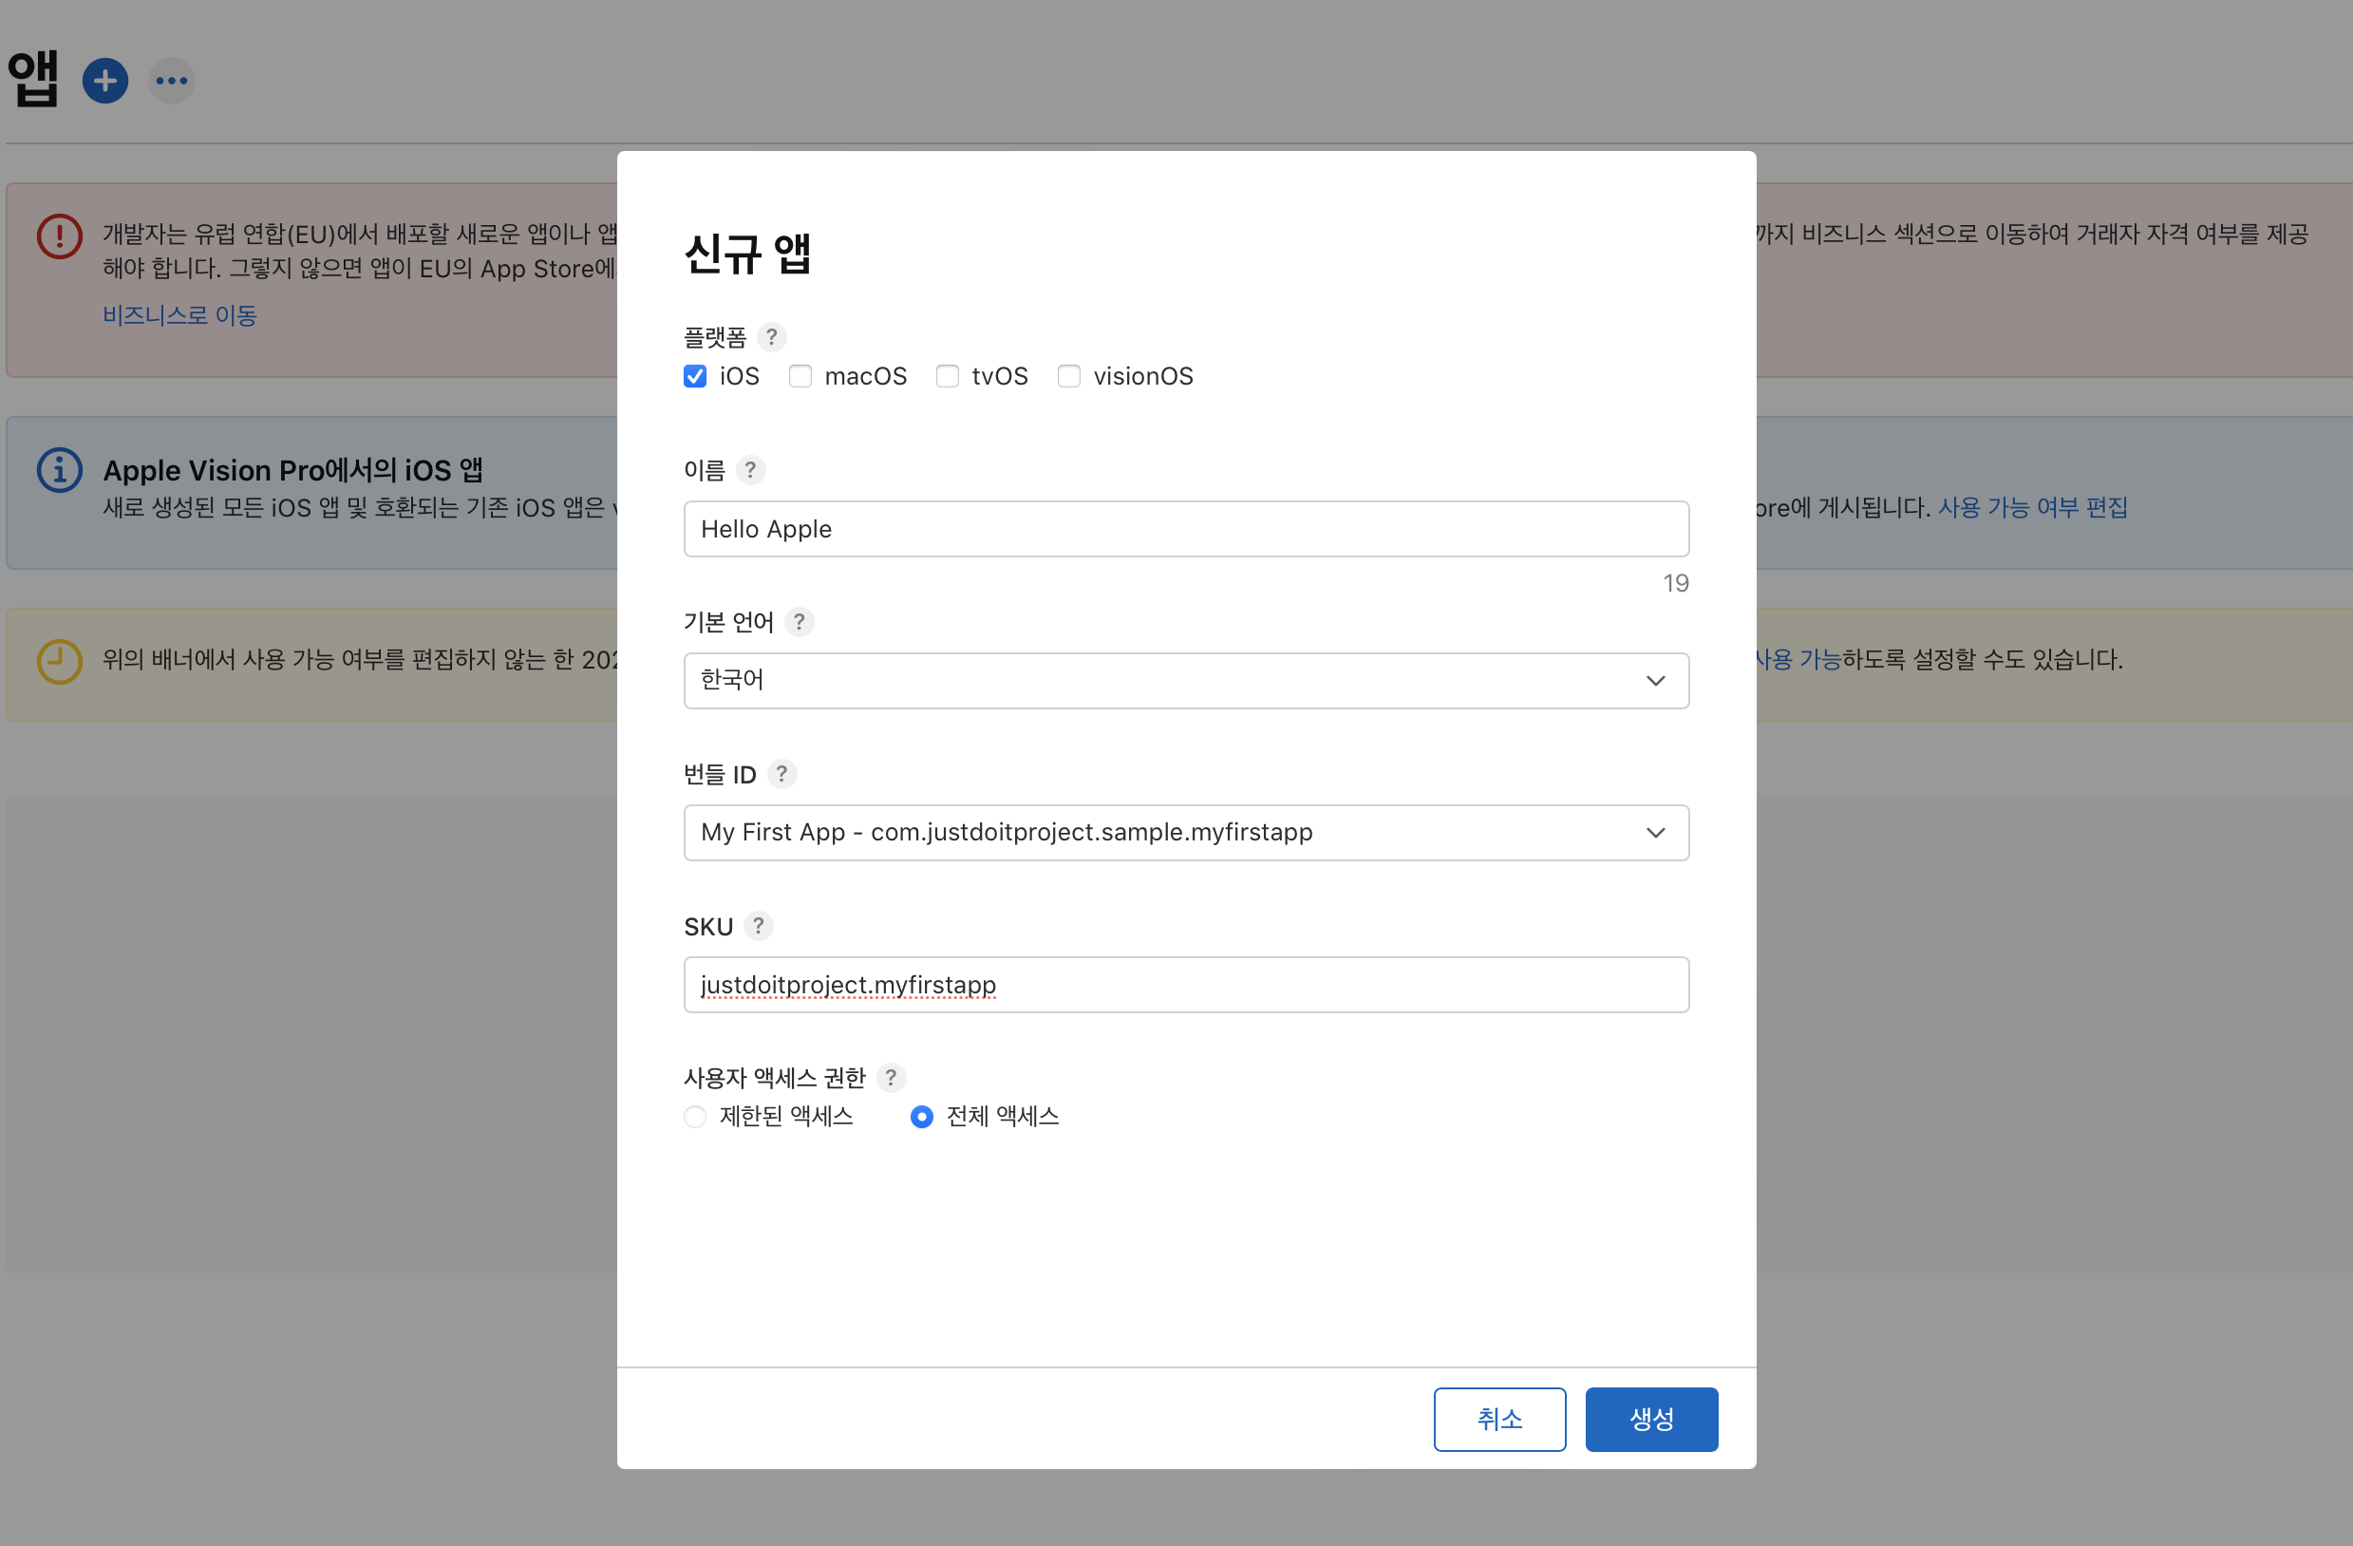Focus the SKU text field
Viewport: 2353px width, 1546px height.
1185,985
